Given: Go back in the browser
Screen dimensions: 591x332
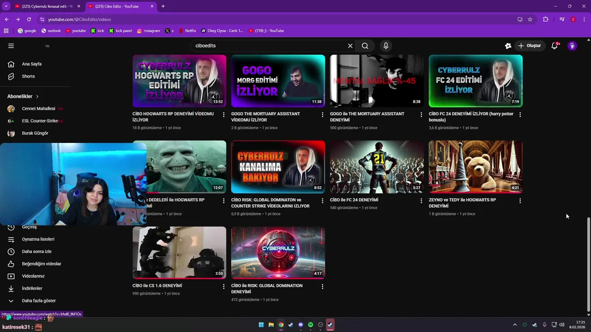Looking at the screenshot, I should (6, 19).
